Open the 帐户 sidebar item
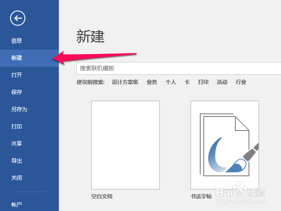281x211 pixels. tap(17, 204)
